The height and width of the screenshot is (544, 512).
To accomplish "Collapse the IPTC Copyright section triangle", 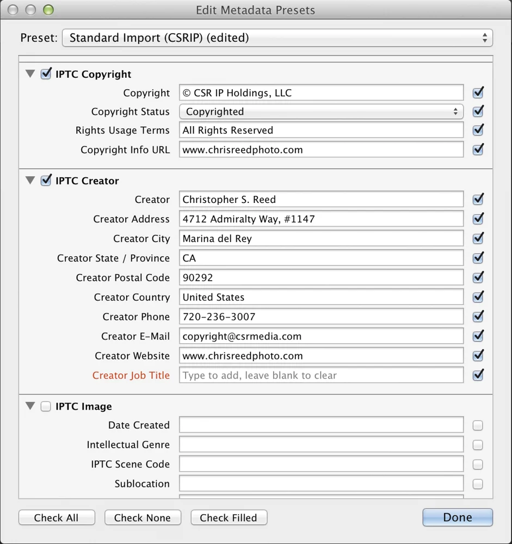I will tap(30, 73).
